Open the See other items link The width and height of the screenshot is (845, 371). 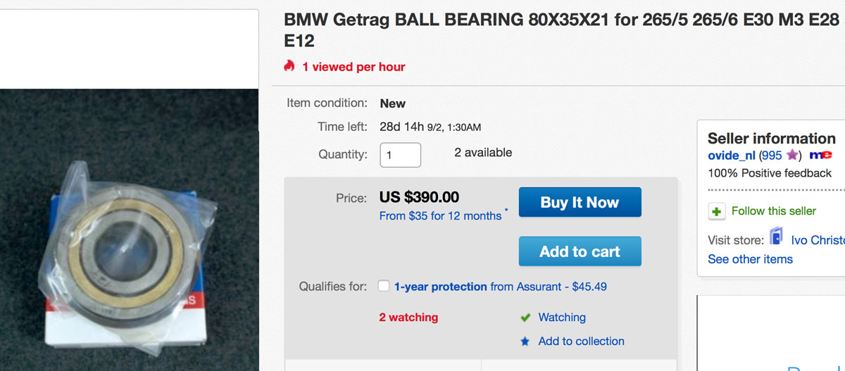(750, 259)
